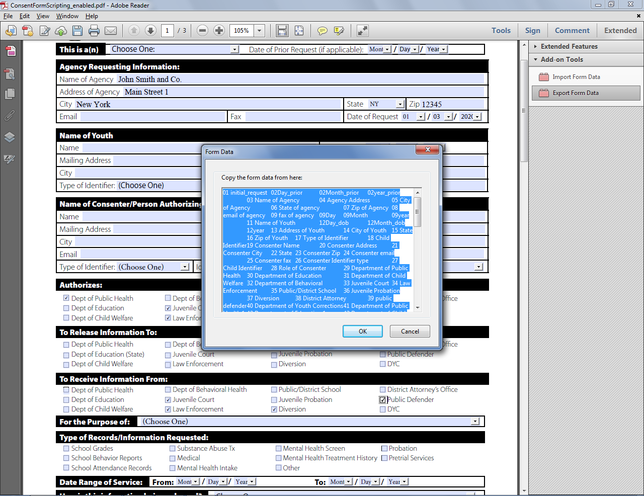Toggle Public Defender under Receive Information From

coord(383,400)
